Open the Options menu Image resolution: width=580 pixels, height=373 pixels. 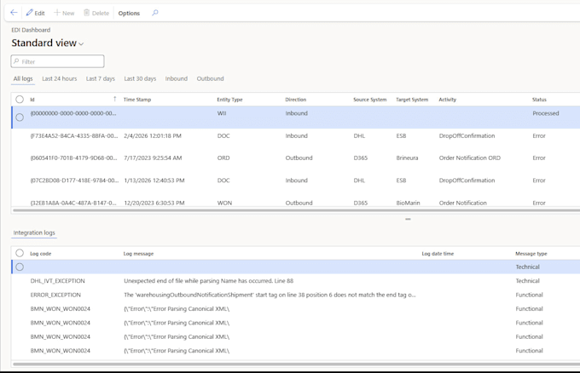point(129,14)
